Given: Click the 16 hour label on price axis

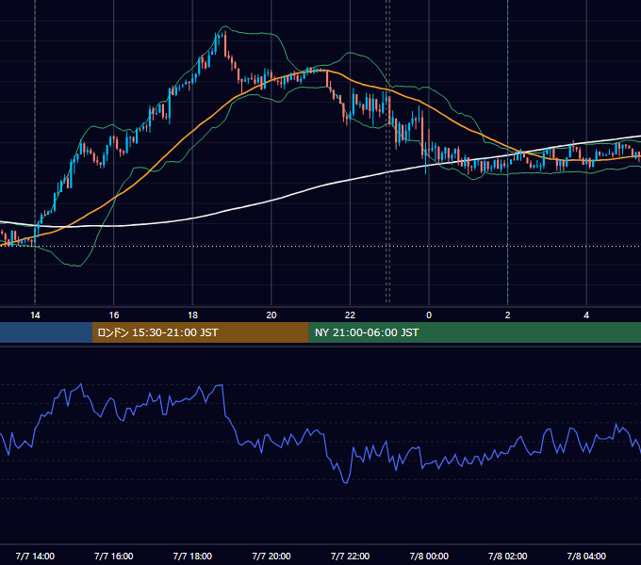Looking at the screenshot, I should (x=114, y=315).
